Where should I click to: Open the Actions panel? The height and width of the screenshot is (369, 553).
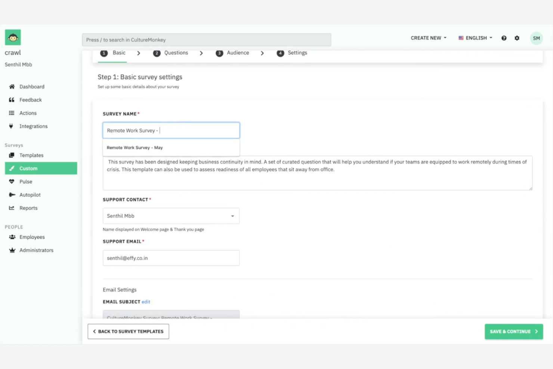[28, 113]
